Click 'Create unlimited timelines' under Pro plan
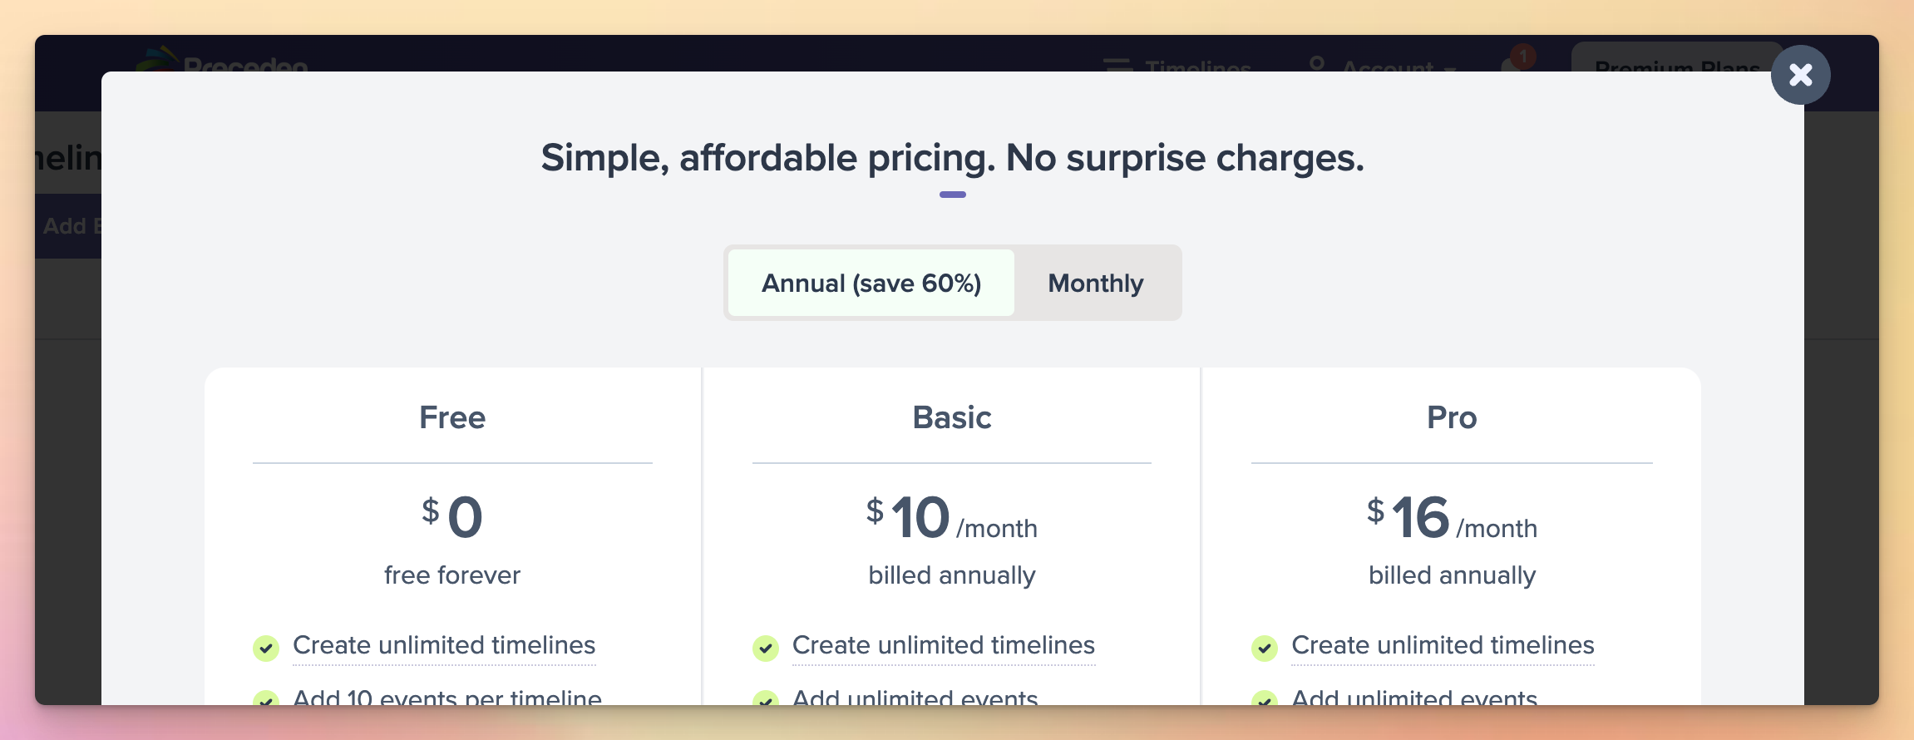This screenshot has height=740, width=1914. (1443, 645)
